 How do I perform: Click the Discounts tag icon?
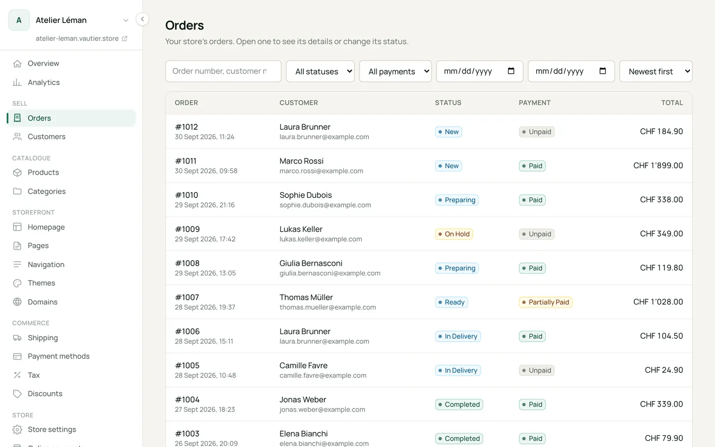pos(17,394)
